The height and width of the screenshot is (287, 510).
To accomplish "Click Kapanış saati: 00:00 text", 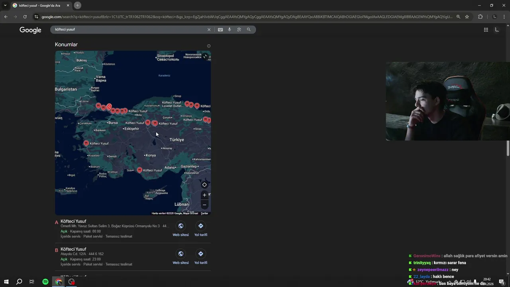I will coord(85,231).
